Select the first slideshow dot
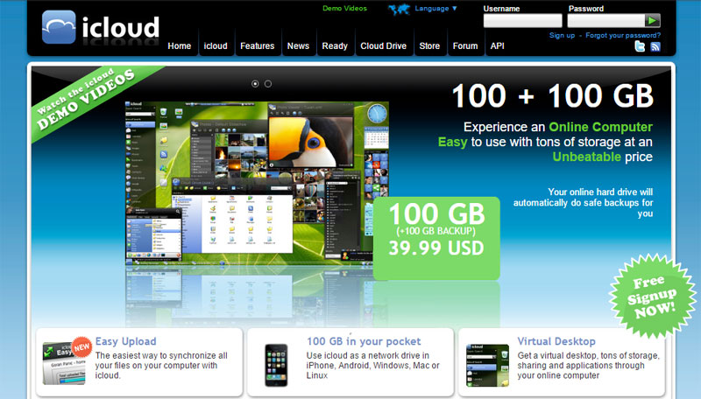The image size is (701, 399). tap(255, 83)
